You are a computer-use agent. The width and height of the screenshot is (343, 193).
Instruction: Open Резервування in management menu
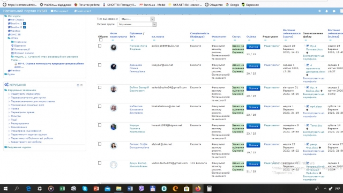[20, 123]
